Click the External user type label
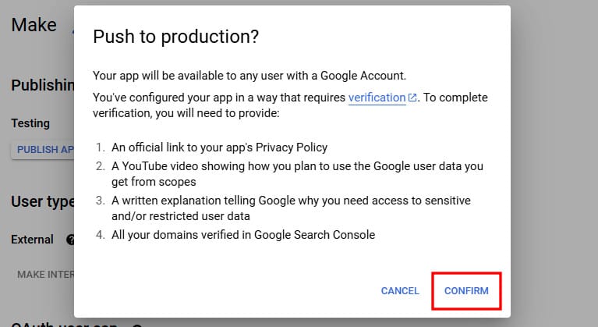This screenshot has height=327, width=598. [32, 240]
